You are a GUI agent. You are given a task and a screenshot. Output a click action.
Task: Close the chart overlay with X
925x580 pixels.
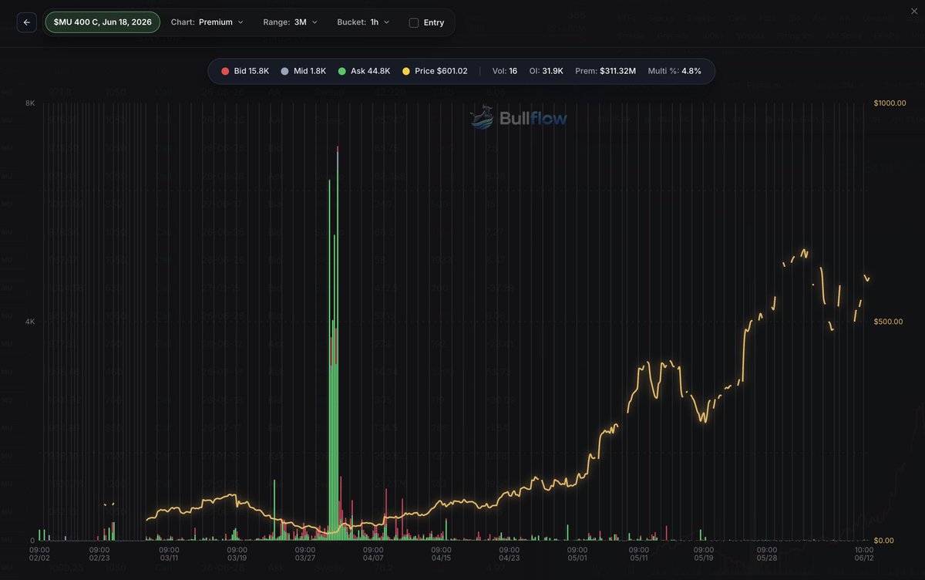[914, 11]
